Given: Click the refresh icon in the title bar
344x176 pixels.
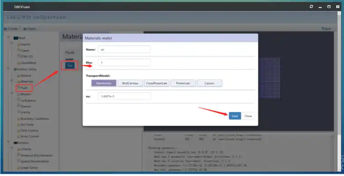Looking at the screenshot, I should click(311, 7).
